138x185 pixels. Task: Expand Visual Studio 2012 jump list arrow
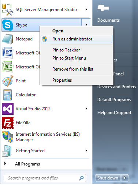[86, 109]
